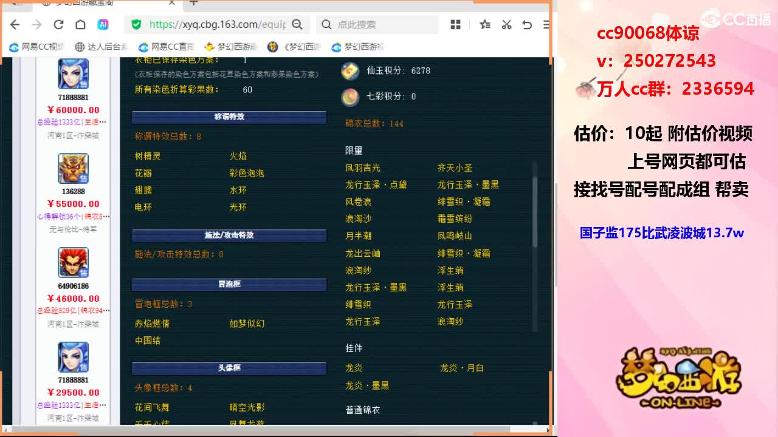Click the 如梦似幻 bubble frame

click(x=247, y=324)
